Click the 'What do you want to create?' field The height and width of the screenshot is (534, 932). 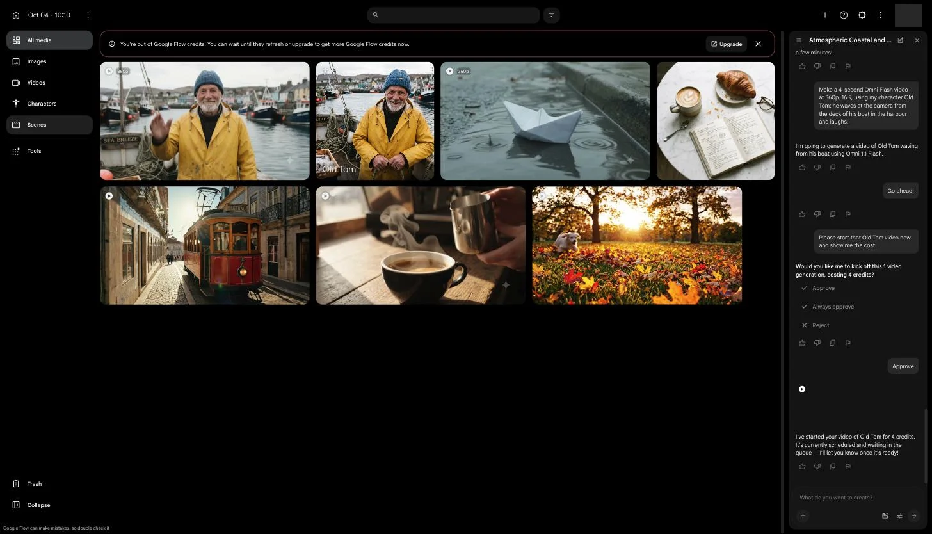click(x=856, y=498)
